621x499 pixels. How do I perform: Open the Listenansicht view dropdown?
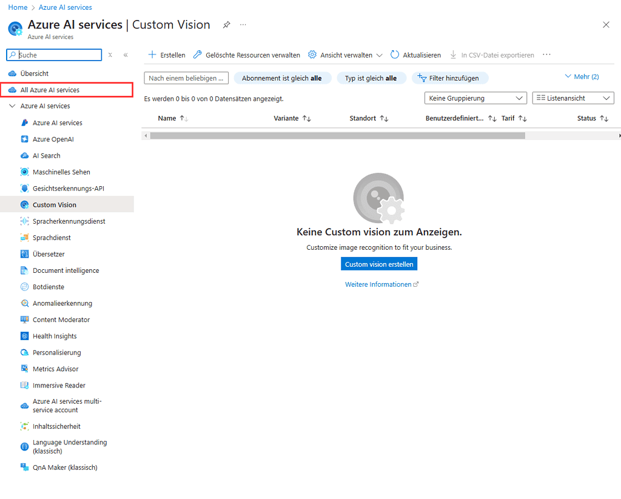point(572,98)
